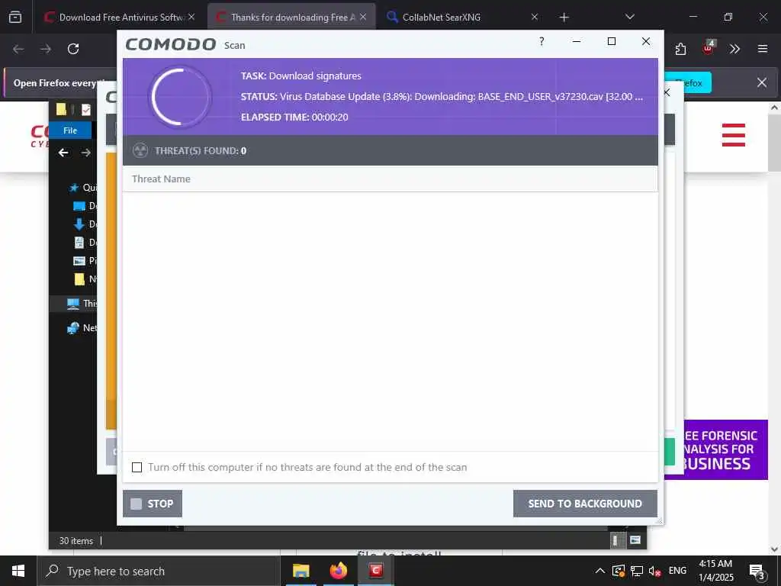Select Quick access in File Explorer tree
Image resolution: width=781 pixels, height=586 pixels.
tap(82, 188)
